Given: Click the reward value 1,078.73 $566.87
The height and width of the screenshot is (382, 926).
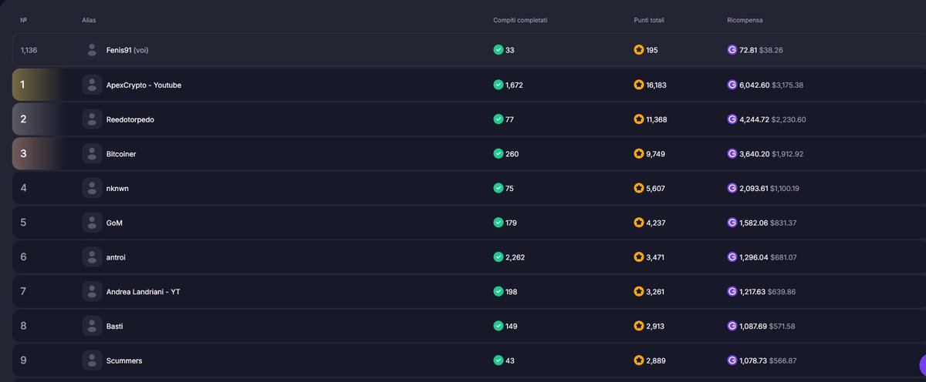Looking at the screenshot, I should tap(768, 360).
